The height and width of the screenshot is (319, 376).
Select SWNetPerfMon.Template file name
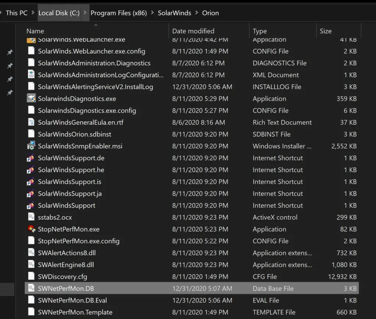(x=75, y=312)
